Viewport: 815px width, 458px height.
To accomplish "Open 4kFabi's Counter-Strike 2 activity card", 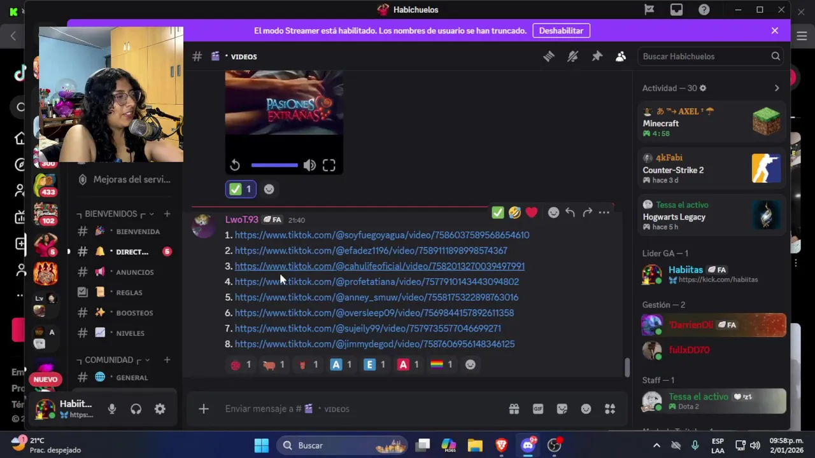I will pyautogui.click(x=712, y=169).
